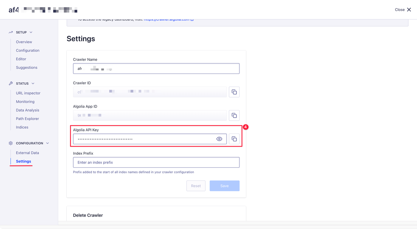
Task: Focus the Index Prefix input field
Action: [156, 162]
